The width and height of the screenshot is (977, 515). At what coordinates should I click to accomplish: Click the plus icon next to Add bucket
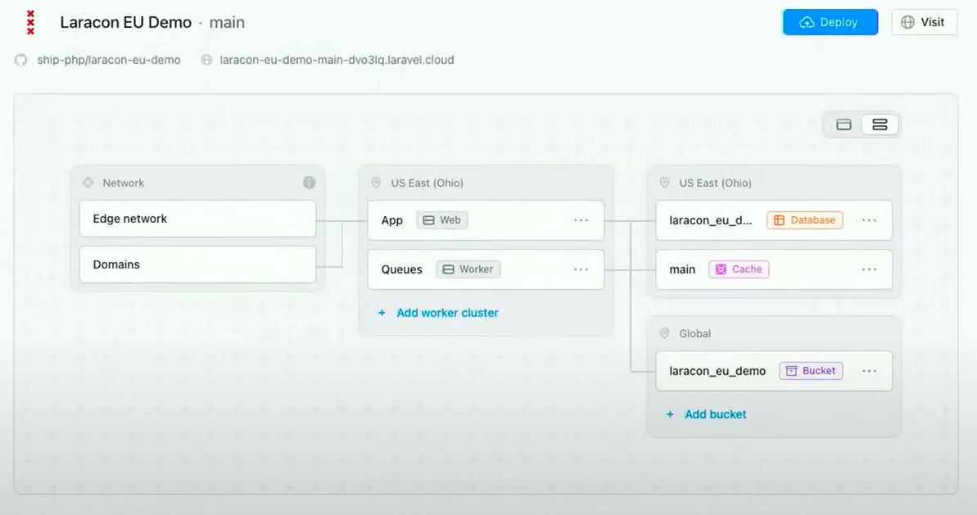[x=670, y=414]
